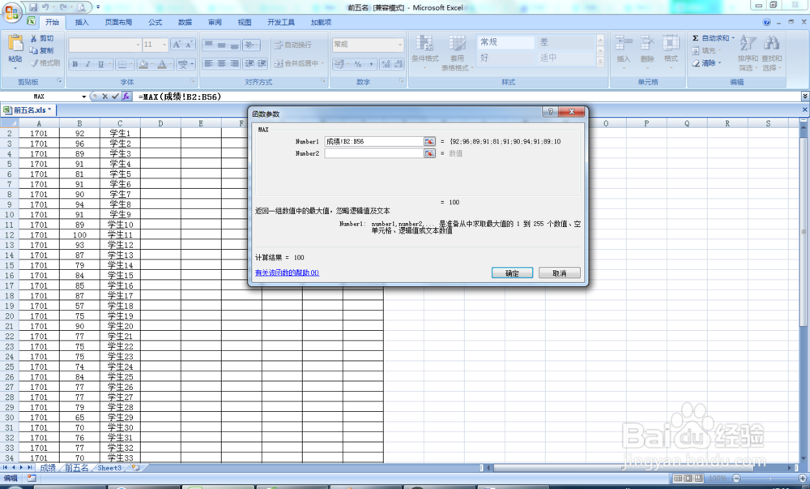Click the Paste icon
Screen dimensions: 810x489
click(15, 44)
